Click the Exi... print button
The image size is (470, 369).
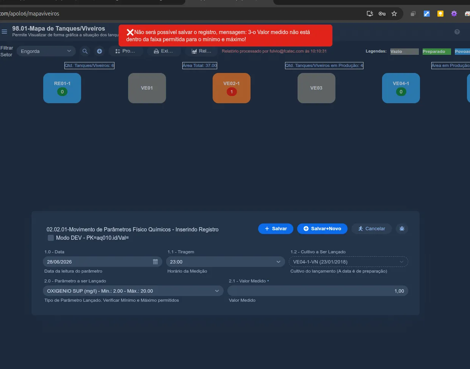[x=164, y=51]
